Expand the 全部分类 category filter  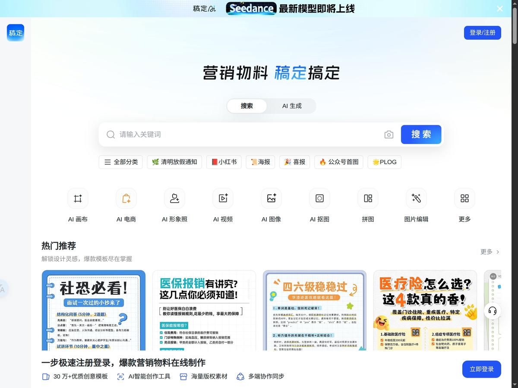(x=120, y=162)
